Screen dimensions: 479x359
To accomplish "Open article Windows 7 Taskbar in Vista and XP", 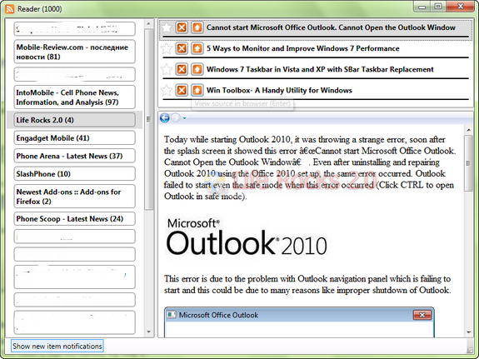I will (320, 69).
